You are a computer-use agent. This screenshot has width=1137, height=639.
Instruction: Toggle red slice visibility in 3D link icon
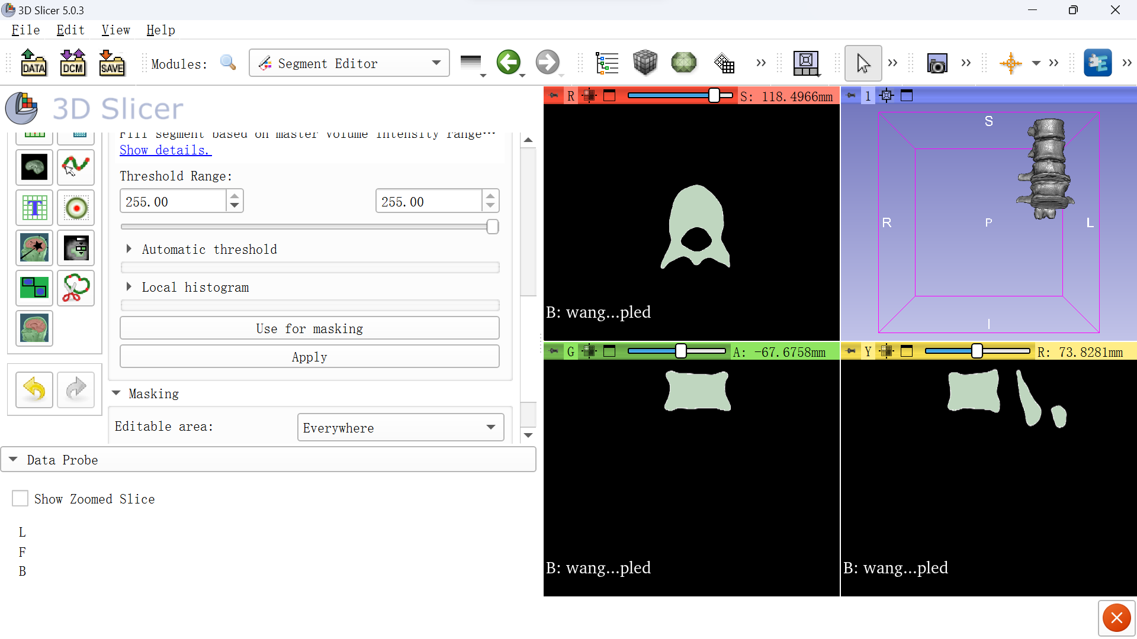589,96
